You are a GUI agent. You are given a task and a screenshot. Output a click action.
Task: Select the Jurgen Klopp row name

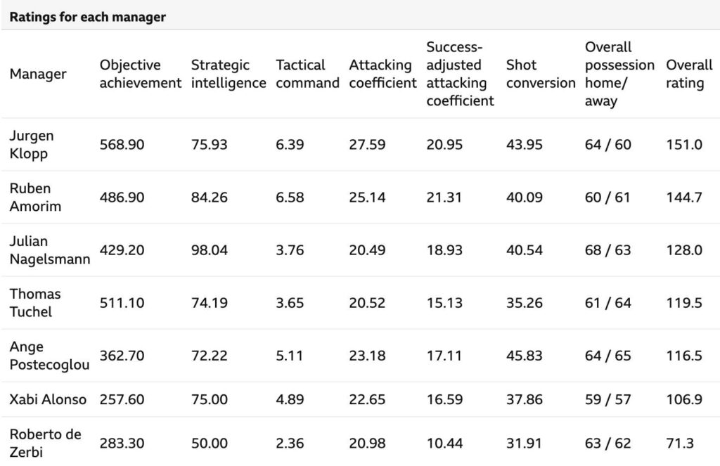[32, 144]
